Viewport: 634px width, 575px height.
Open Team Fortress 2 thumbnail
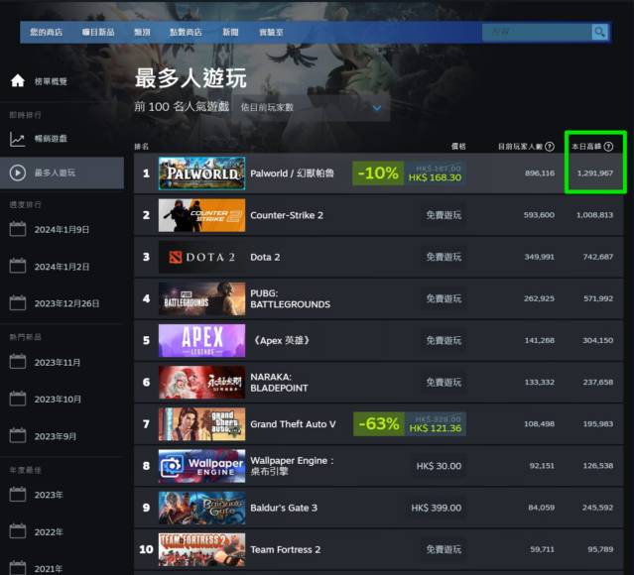pyautogui.click(x=201, y=549)
